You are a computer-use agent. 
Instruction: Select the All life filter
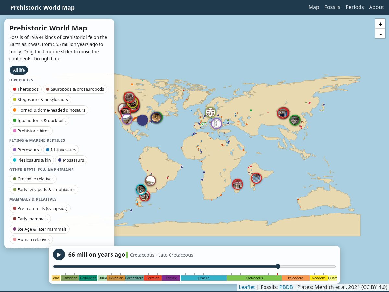[19, 70]
